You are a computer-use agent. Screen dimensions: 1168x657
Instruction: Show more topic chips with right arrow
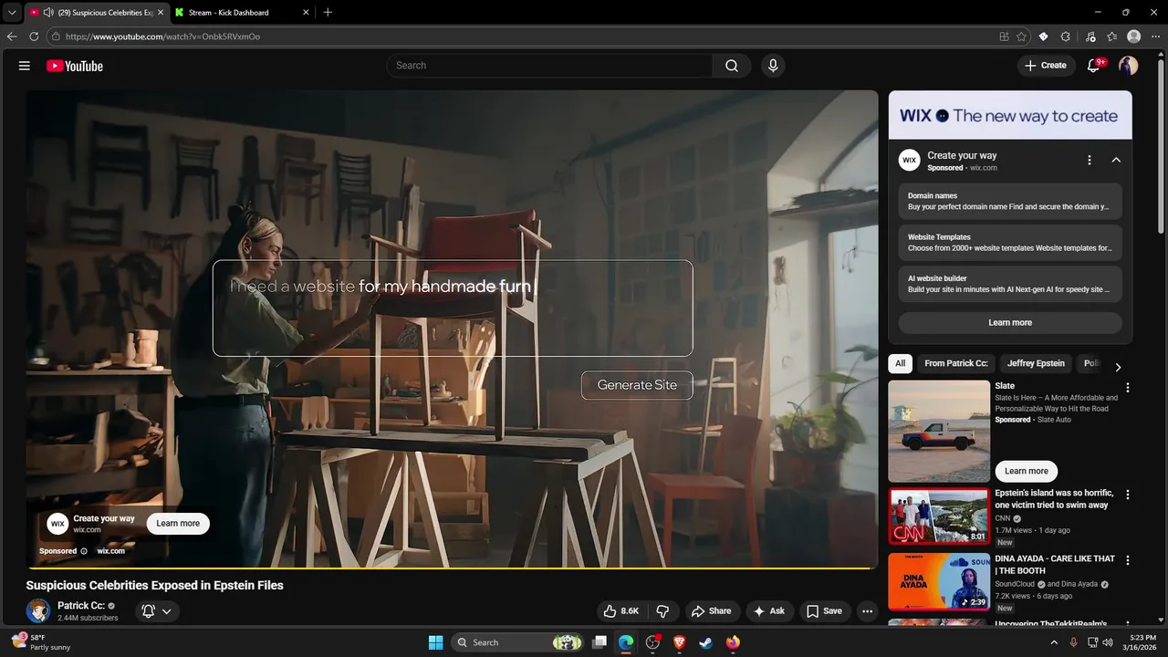click(x=1118, y=367)
